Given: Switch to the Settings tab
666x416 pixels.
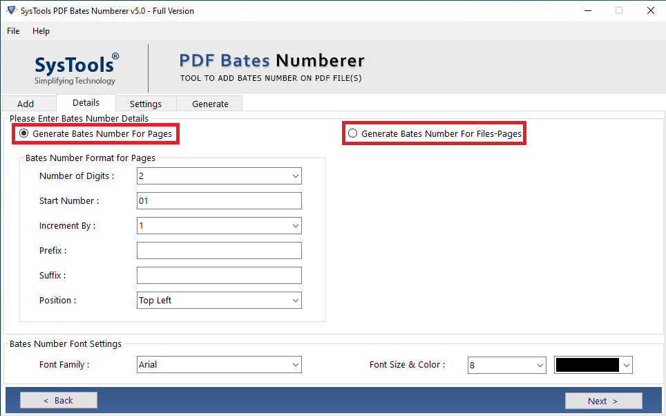Looking at the screenshot, I should 146,104.
